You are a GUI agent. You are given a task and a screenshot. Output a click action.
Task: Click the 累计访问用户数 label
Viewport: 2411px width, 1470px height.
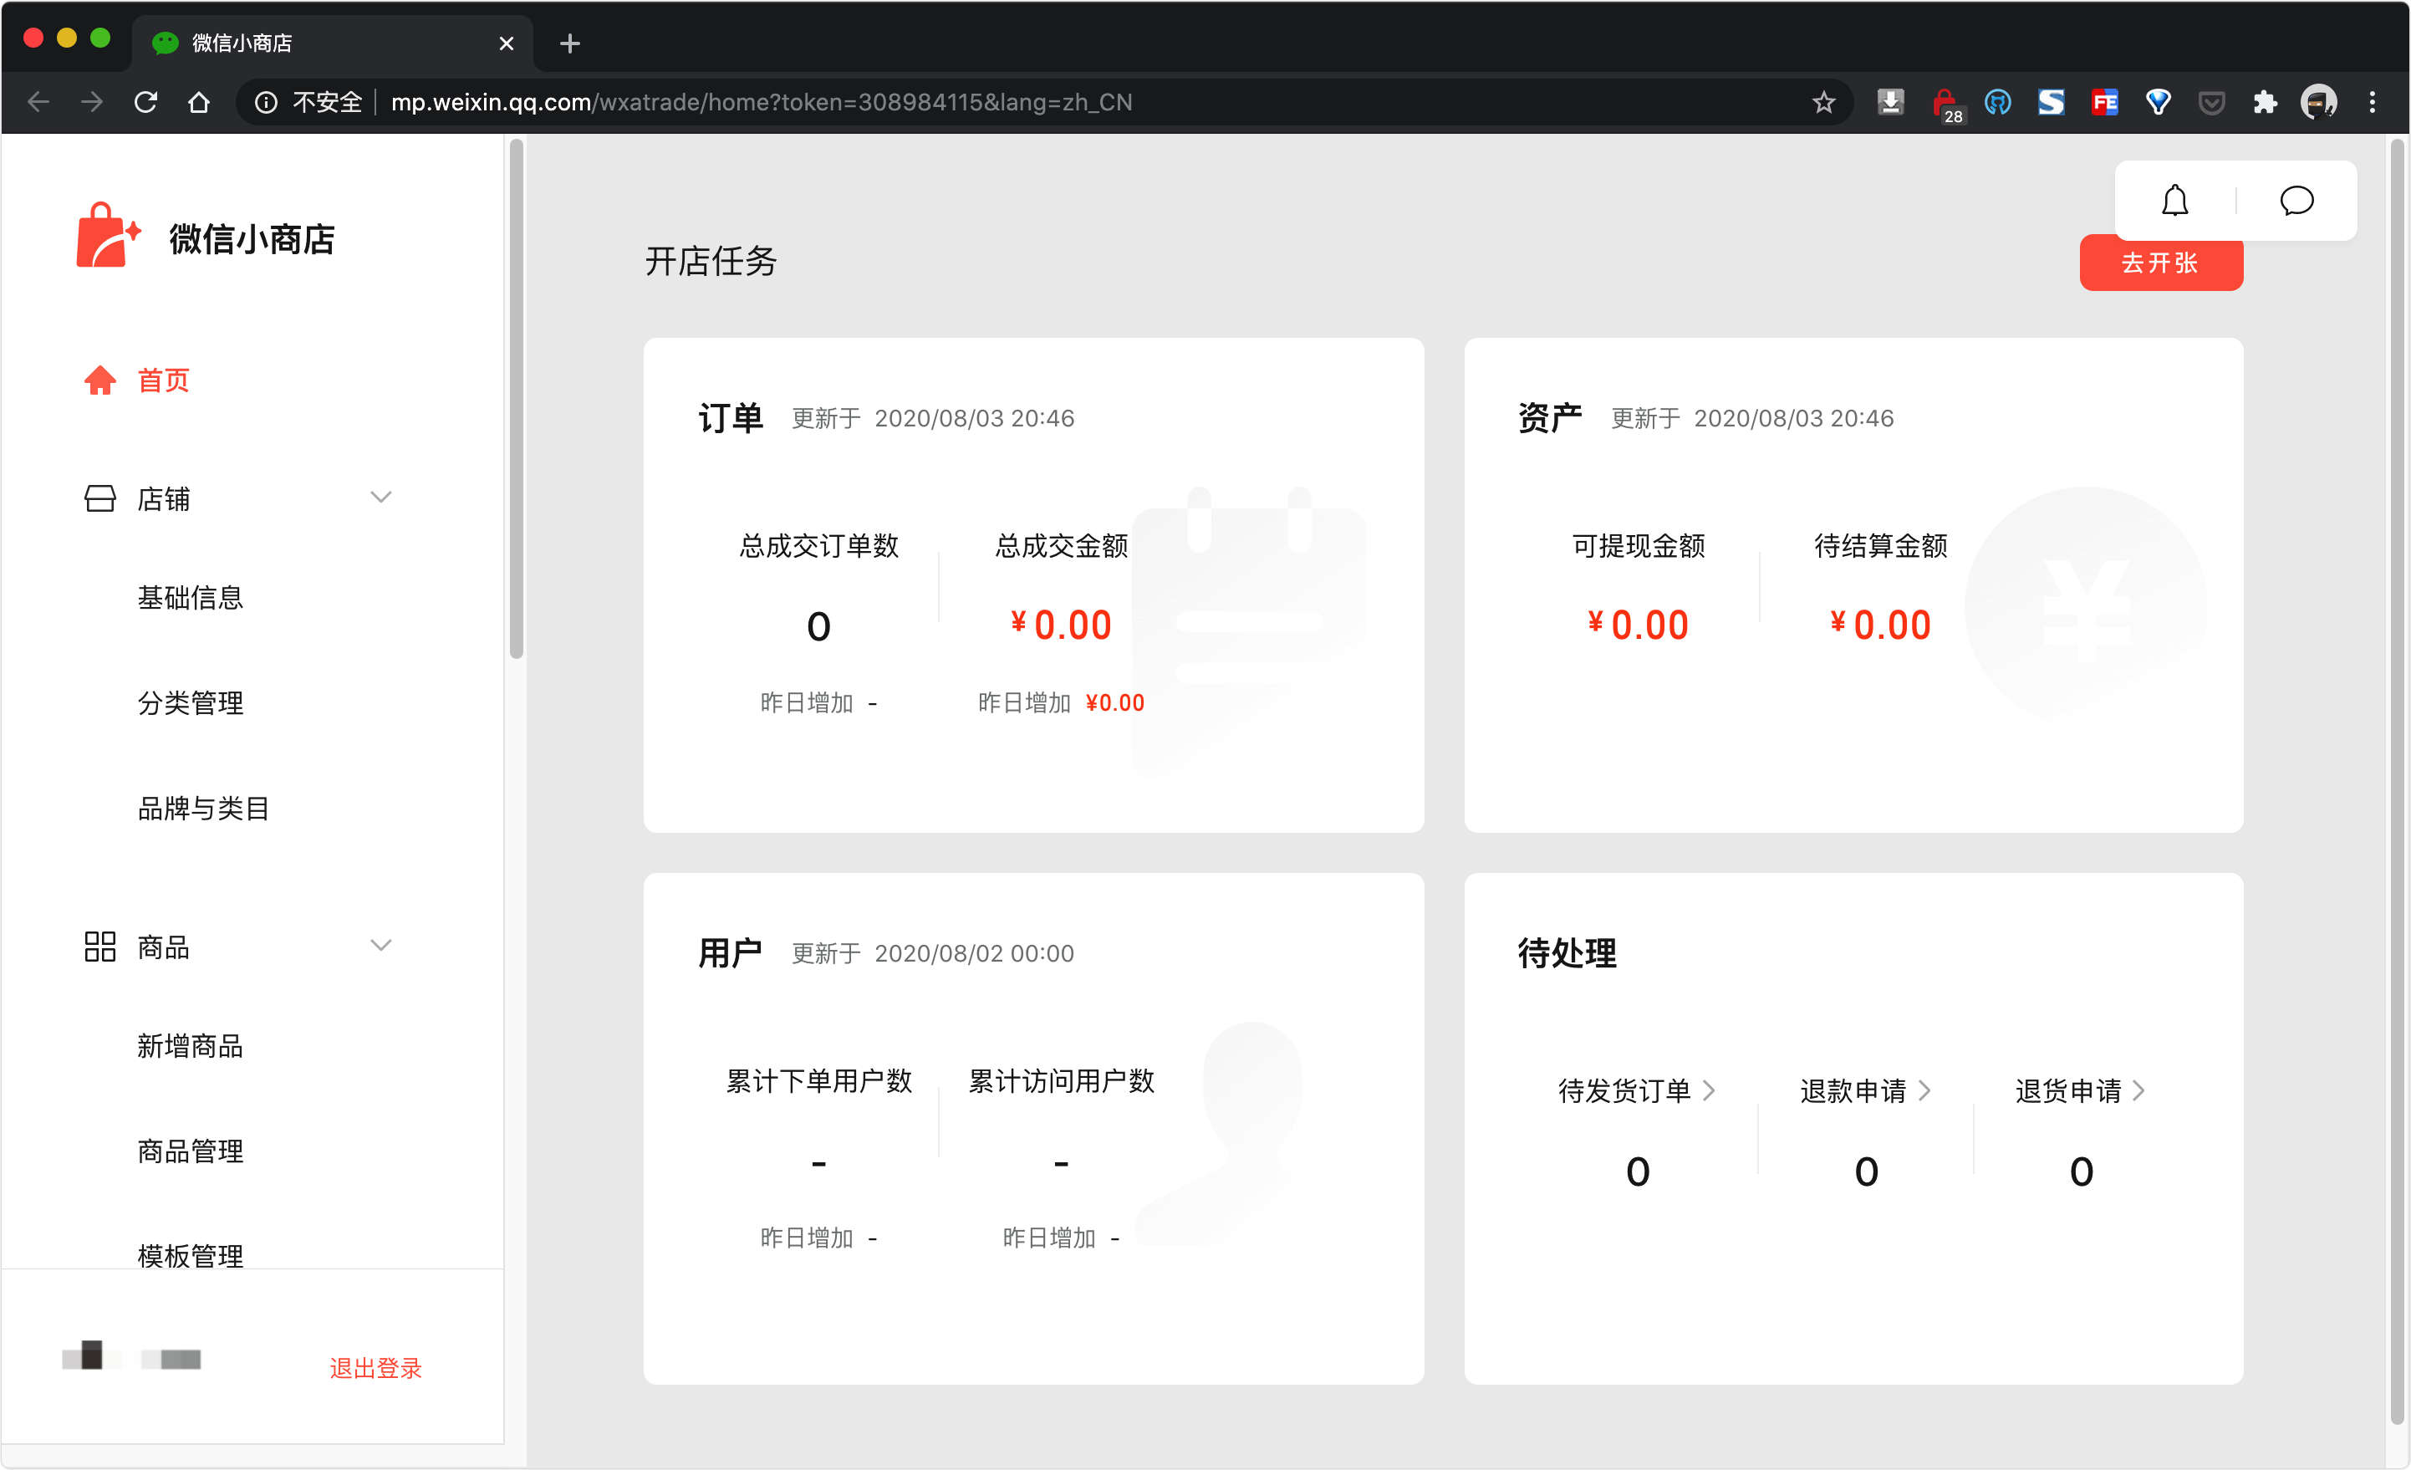click(x=1061, y=1080)
